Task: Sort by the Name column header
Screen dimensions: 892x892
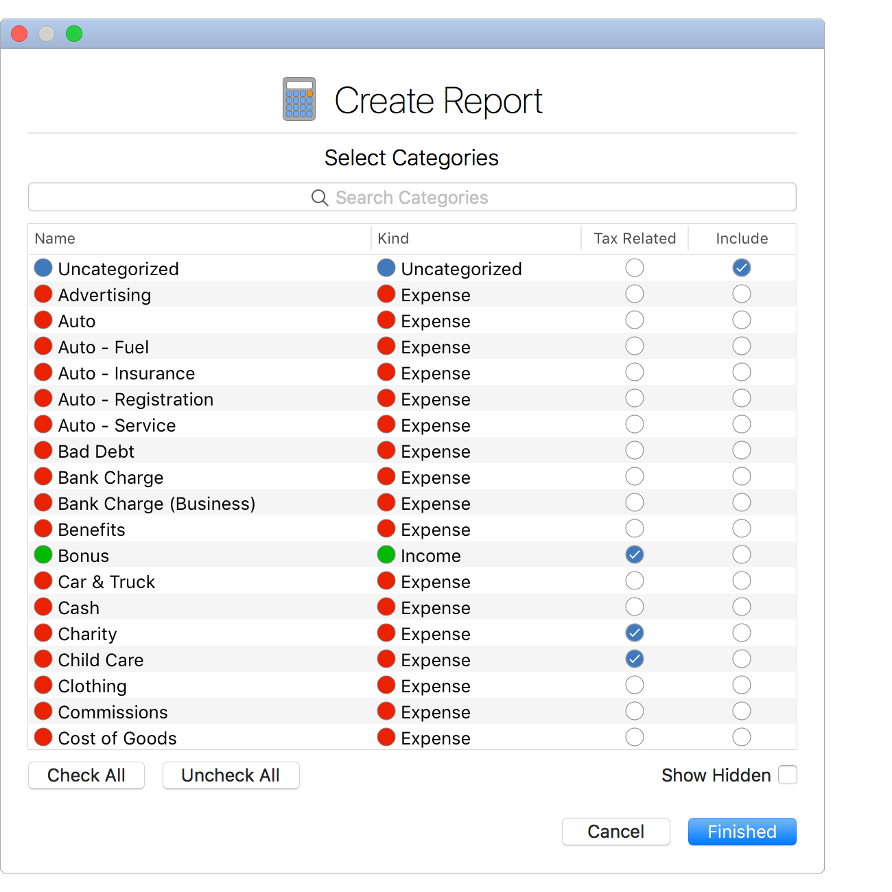Action: tap(55, 238)
